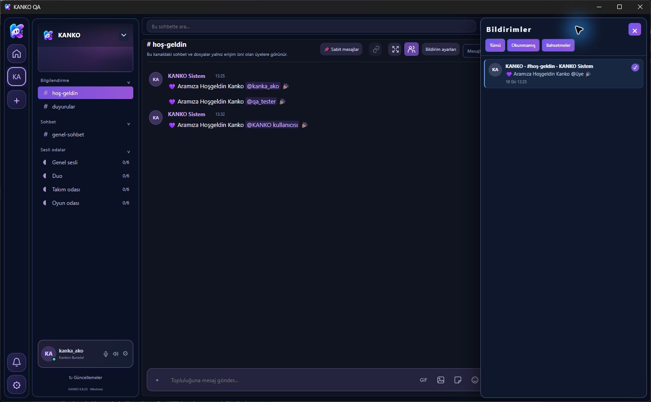This screenshot has height=402, width=651.
Task: Focus the Topluluğuna mesaj gönder field
Action: (x=290, y=380)
